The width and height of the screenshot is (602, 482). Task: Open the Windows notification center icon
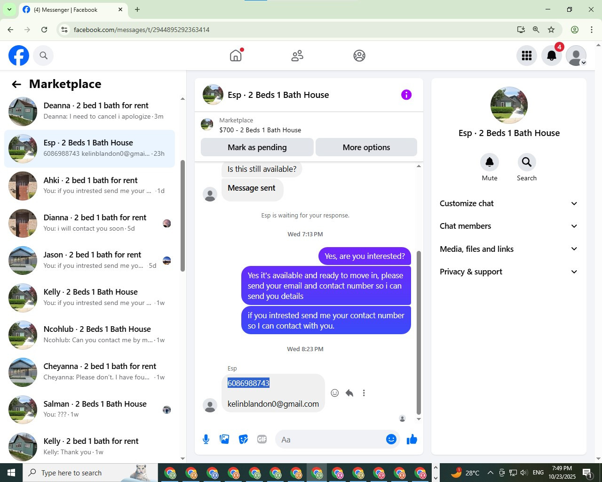[587, 473]
